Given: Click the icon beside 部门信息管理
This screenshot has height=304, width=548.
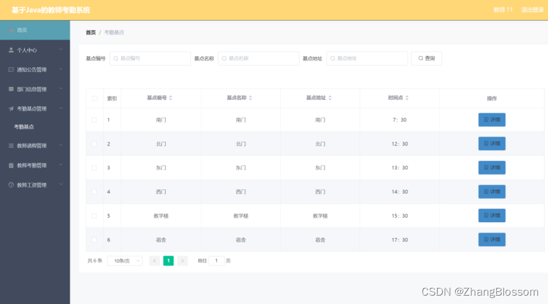Looking at the screenshot, I should pos(11,89).
